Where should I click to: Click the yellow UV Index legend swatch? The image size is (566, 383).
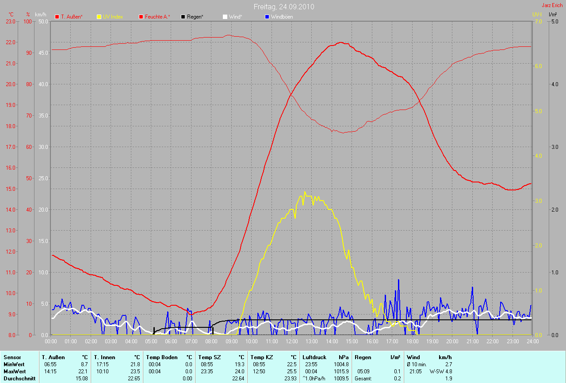[x=99, y=17]
